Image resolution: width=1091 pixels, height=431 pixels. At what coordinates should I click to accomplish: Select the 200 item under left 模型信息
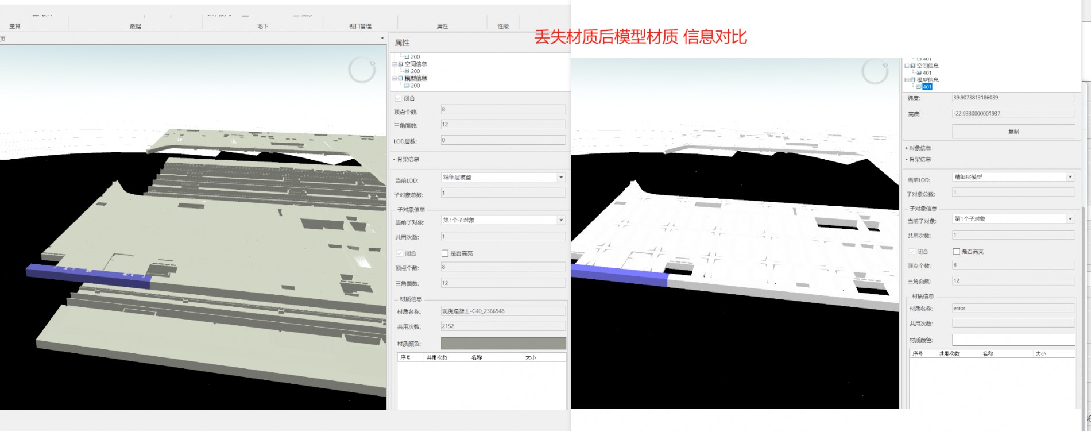coord(415,86)
